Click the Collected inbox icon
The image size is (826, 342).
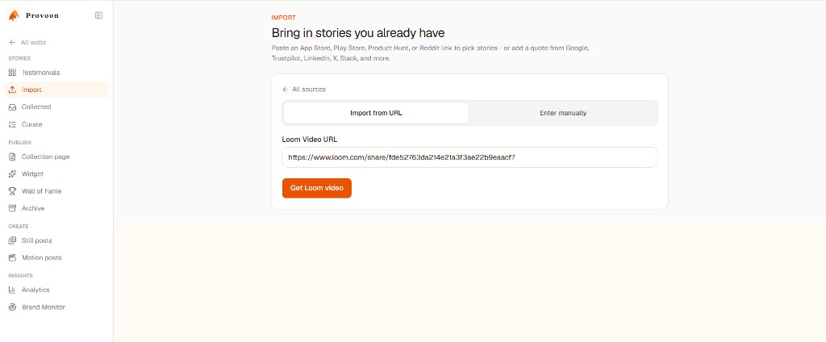pos(13,107)
